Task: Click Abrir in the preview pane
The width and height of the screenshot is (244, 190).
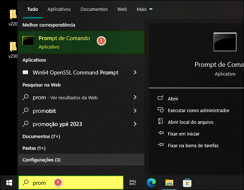Action: [x=173, y=99]
